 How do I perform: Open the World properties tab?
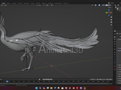point(115,46)
